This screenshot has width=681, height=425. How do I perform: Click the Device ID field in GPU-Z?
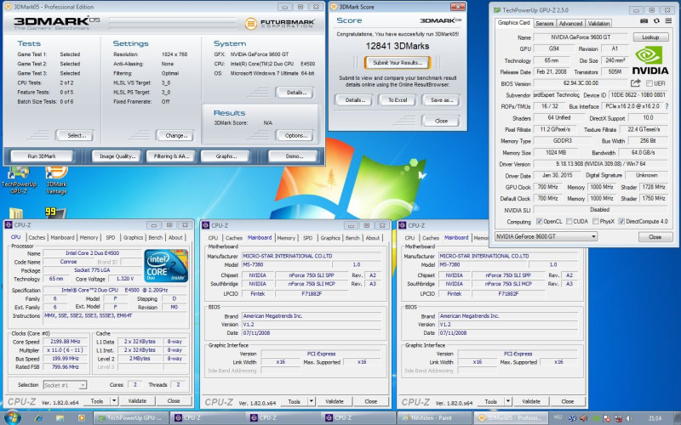[638, 95]
